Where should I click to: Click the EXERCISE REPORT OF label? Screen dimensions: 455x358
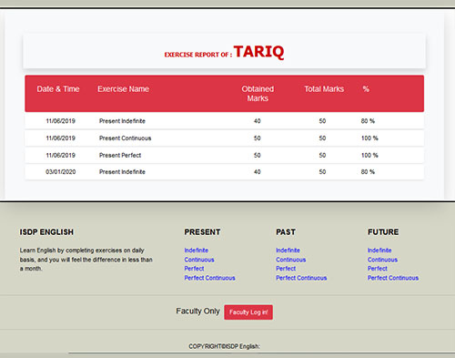(x=198, y=55)
